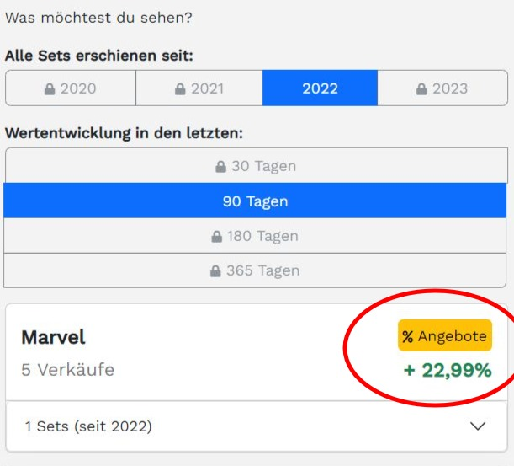Choose the 2020 year option

(x=71, y=88)
